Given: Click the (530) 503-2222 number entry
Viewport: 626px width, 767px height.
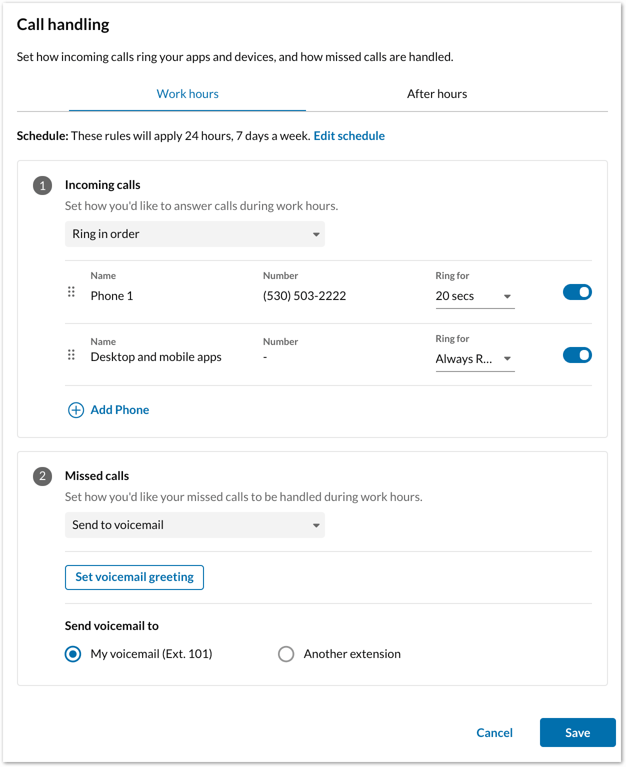Looking at the screenshot, I should (304, 295).
